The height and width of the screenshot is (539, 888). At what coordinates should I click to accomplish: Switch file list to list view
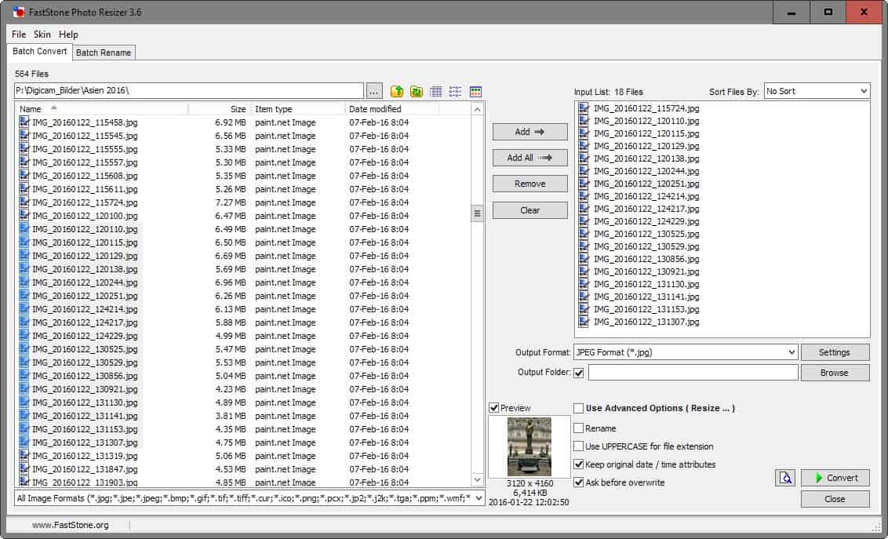pyautogui.click(x=455, y=91)
